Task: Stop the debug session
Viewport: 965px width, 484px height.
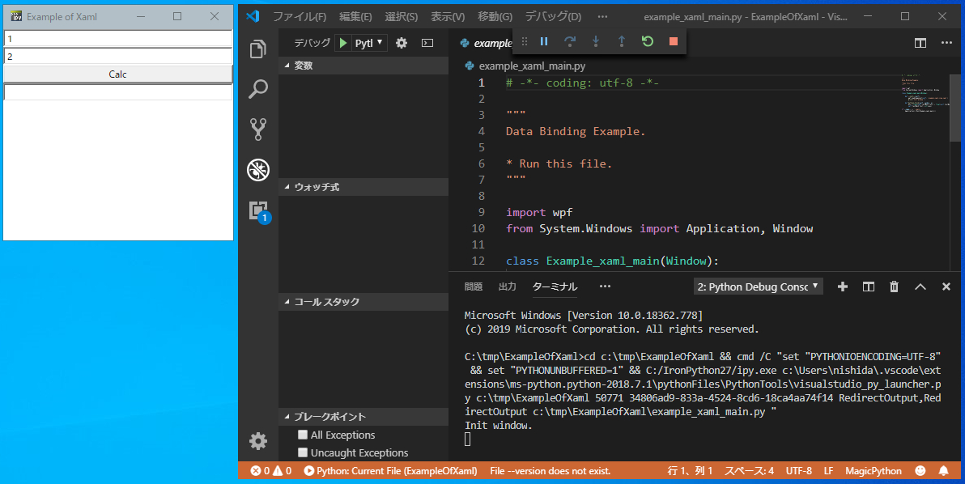Action: click(x=674, y=41)
